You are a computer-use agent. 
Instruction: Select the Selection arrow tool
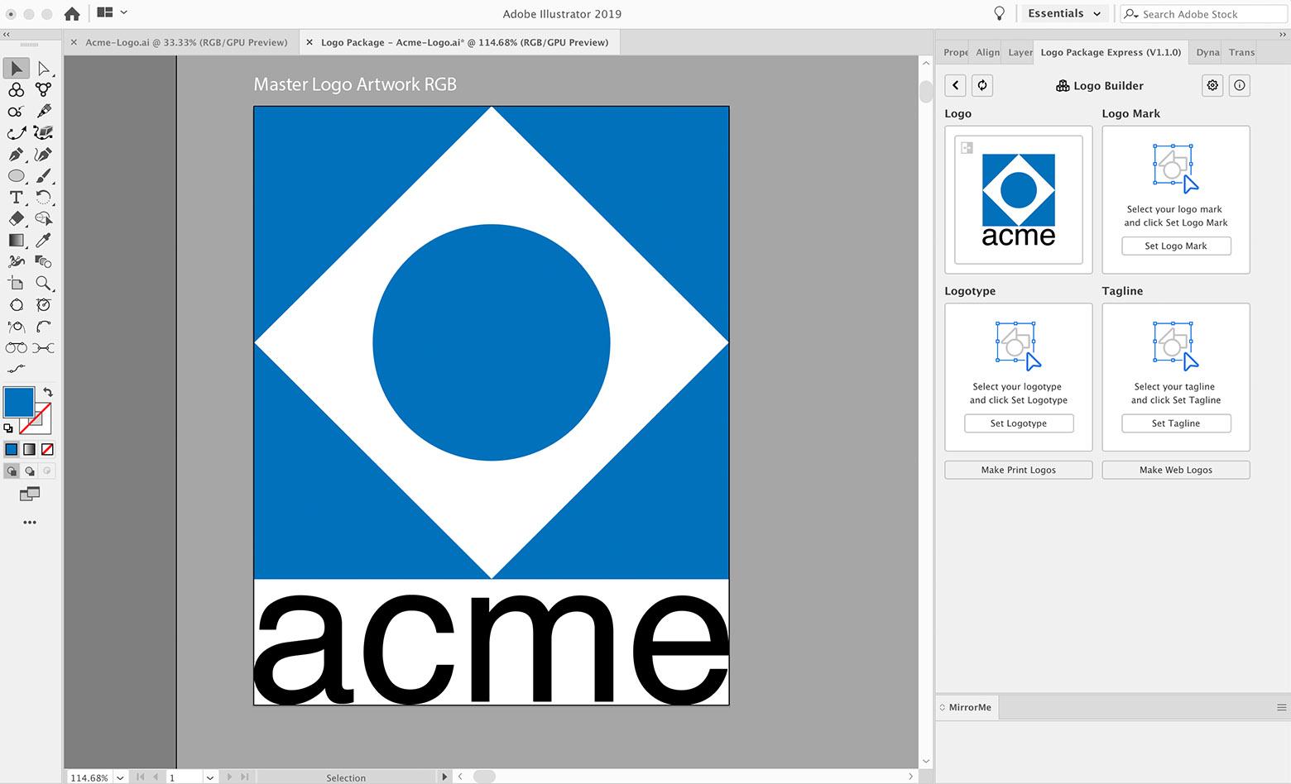[x=17, y=68]
